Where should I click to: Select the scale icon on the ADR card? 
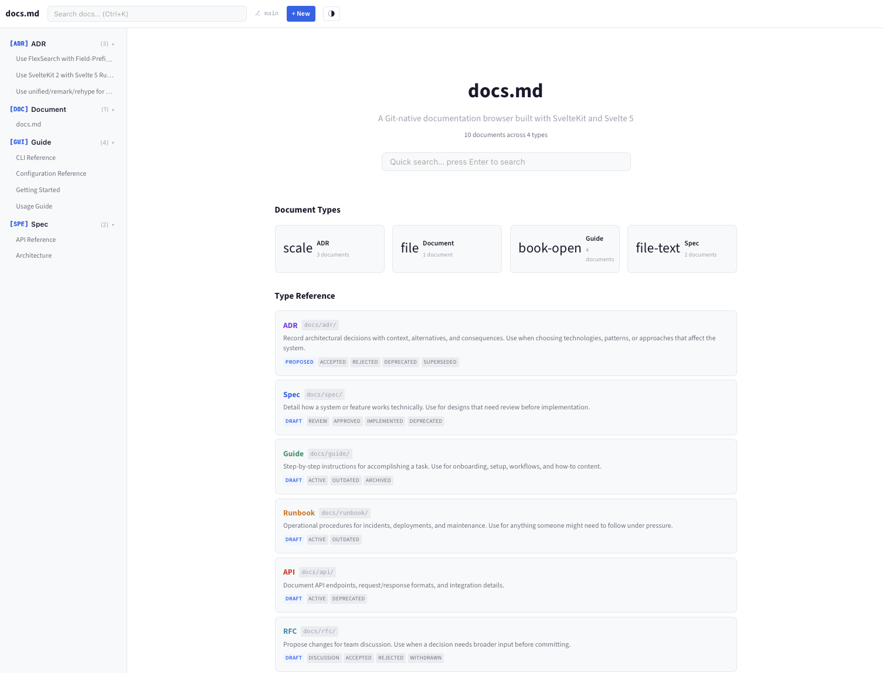coord(297,248)
